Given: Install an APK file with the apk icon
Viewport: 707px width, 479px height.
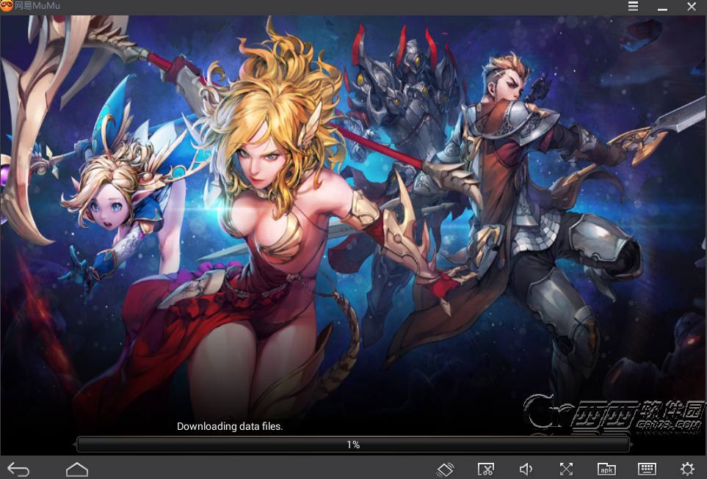Looking at the screenshot, I should coord(606,469).
